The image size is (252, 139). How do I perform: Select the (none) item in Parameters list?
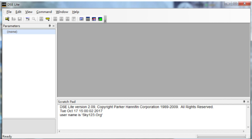(x=12, y=32)
